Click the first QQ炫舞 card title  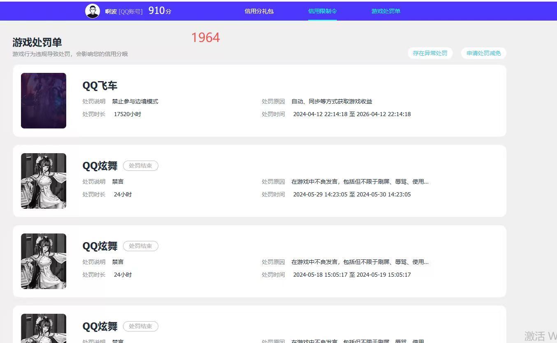(x=99, y=166)
